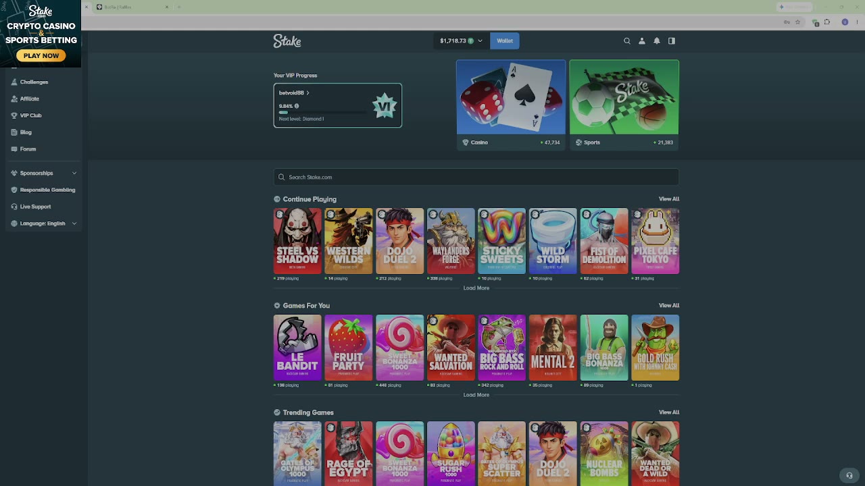The width and height of the screenshot is (865, 486).
Task: Click the Sponsorships handshake icon
Action: [x=14, y=173]
